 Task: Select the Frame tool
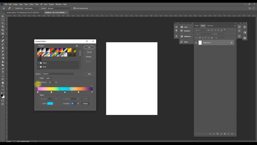coord(3,33)
